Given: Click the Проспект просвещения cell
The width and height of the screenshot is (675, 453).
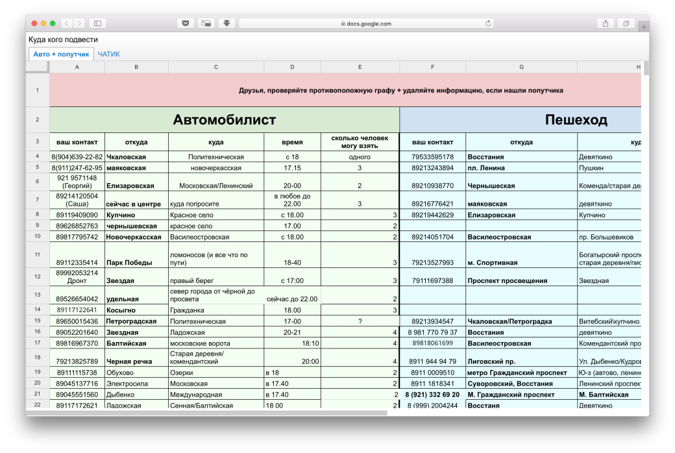Looking at the screenshot, I should tap(521, 277).
